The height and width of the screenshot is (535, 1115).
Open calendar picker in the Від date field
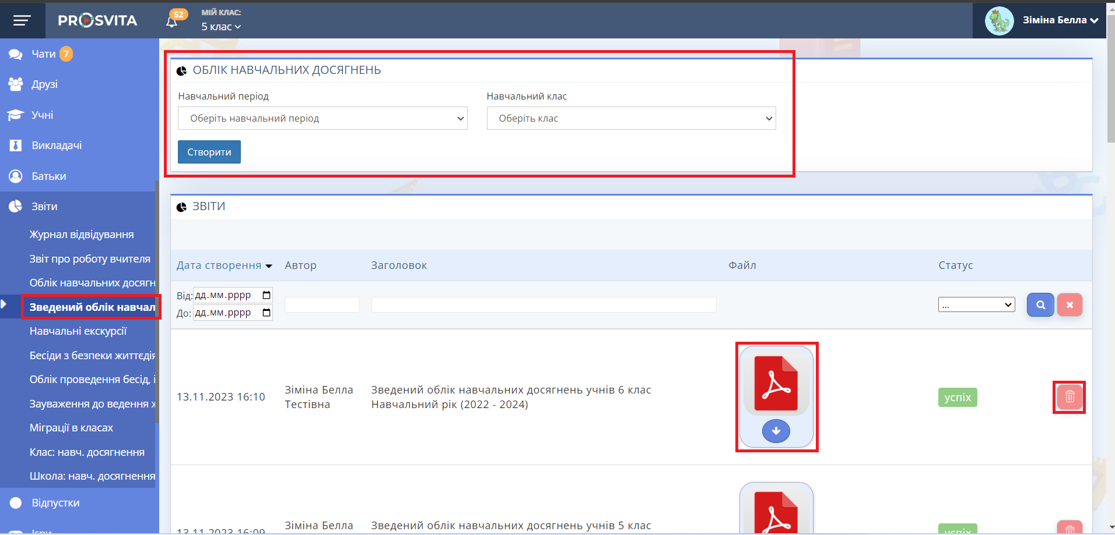point(267,295)
